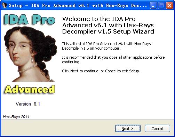Click the setup icon in title bar

5,5
